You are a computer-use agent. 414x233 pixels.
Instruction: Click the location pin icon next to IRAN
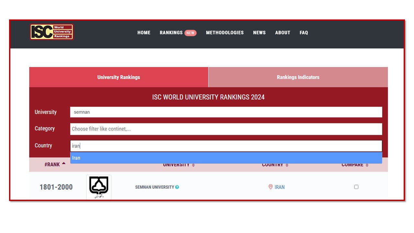(x=270, y=187)
